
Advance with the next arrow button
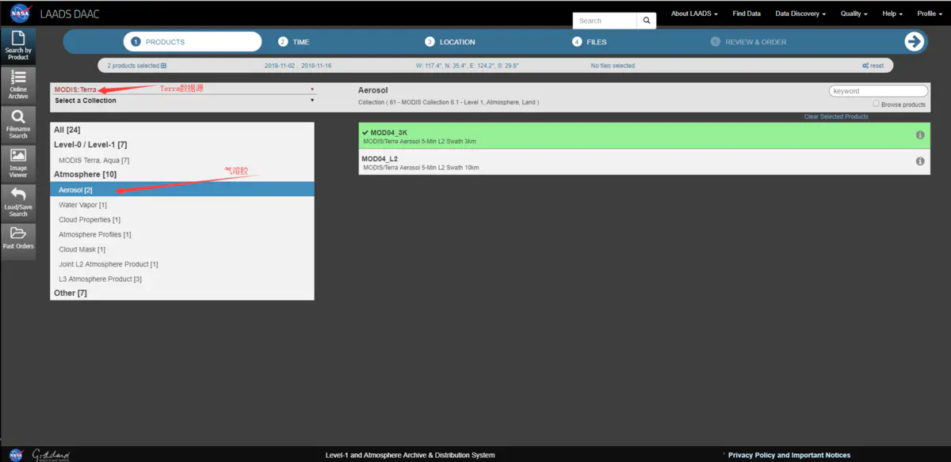[x=915, y=42]
